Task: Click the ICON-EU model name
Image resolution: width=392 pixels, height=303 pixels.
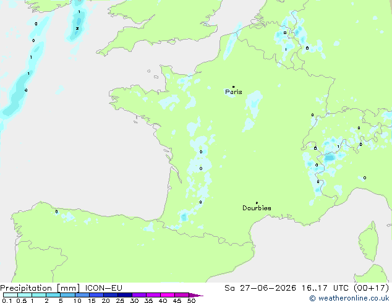Action: pos(103,288)
